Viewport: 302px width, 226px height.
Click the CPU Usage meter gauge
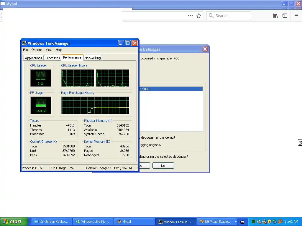pyautogui.click(x=40, y=78)
